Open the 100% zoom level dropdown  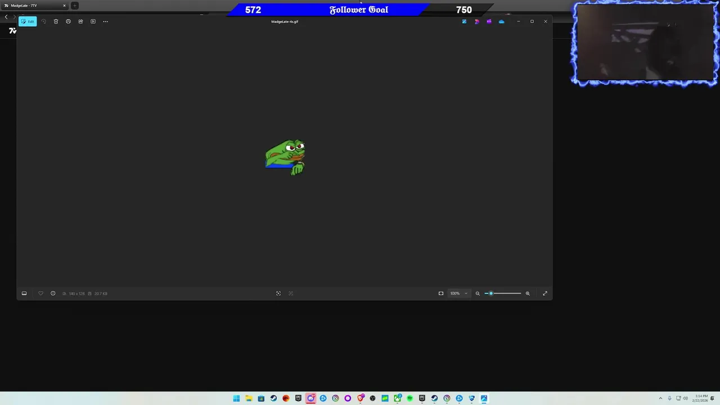458,293
